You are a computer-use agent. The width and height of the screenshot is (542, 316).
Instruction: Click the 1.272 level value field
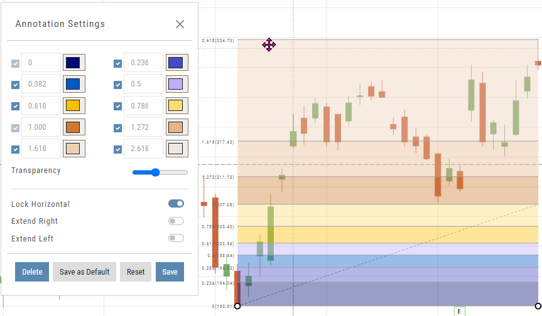coord(143,127)
